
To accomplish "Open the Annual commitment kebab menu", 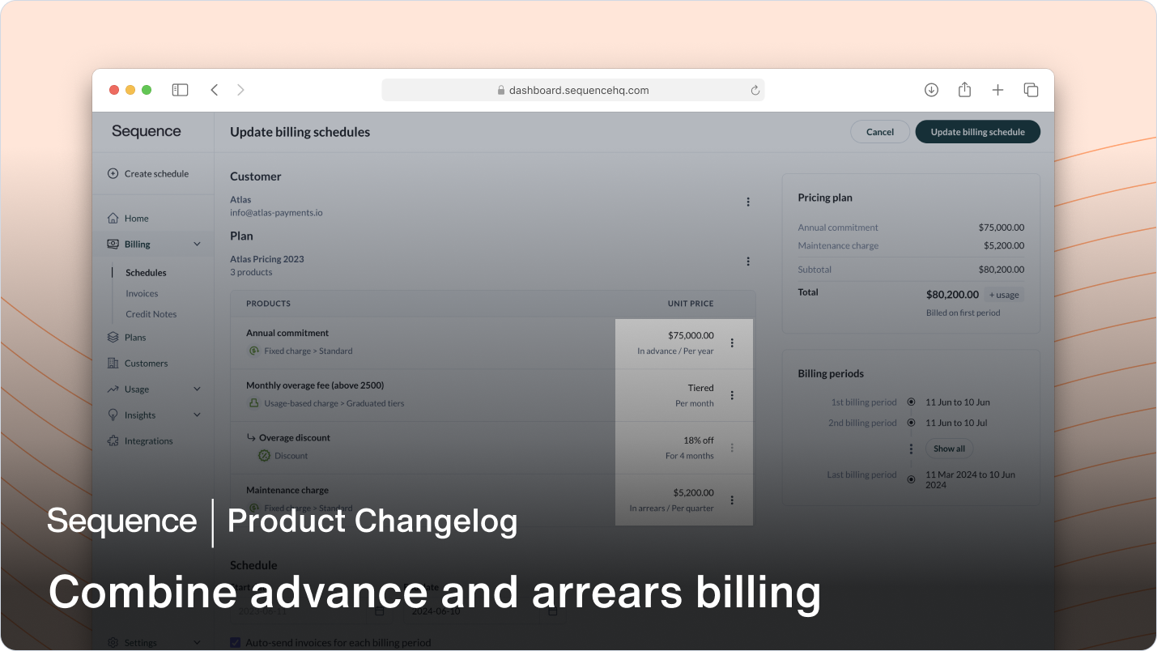I will coord(731,343).
